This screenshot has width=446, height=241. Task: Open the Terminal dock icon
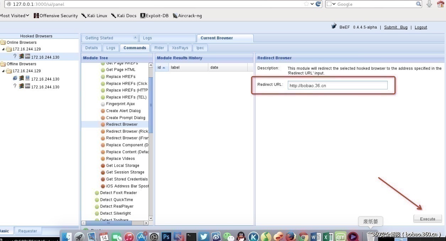[191, 237]
